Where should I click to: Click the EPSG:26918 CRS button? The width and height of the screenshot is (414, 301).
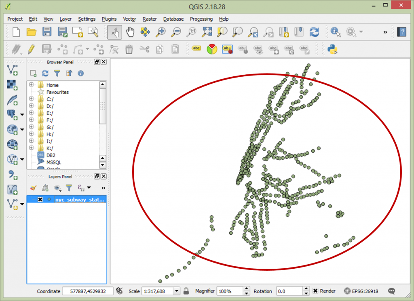pyautogui.click(x=361, y=291)
